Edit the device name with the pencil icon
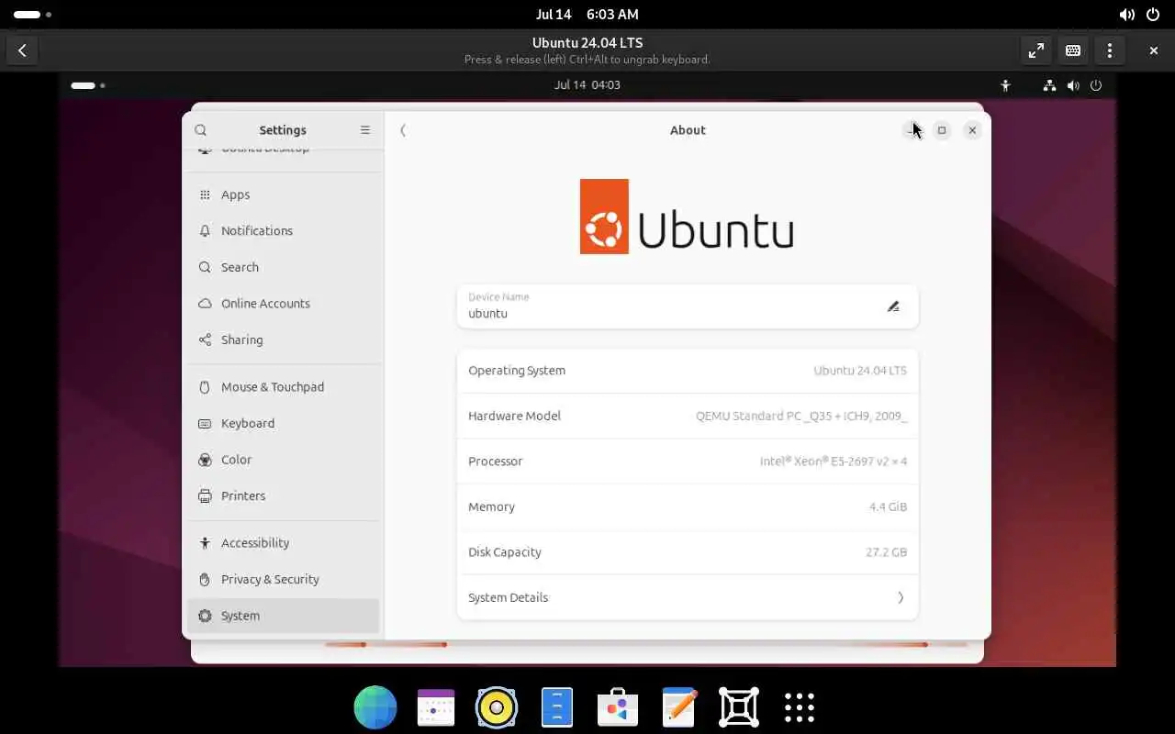The width and height of the screenshot is (1175, 734). [x=893, y=306]
